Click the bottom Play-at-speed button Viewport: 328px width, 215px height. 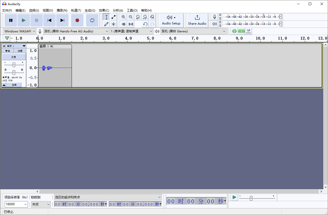(x=234, y=197)
